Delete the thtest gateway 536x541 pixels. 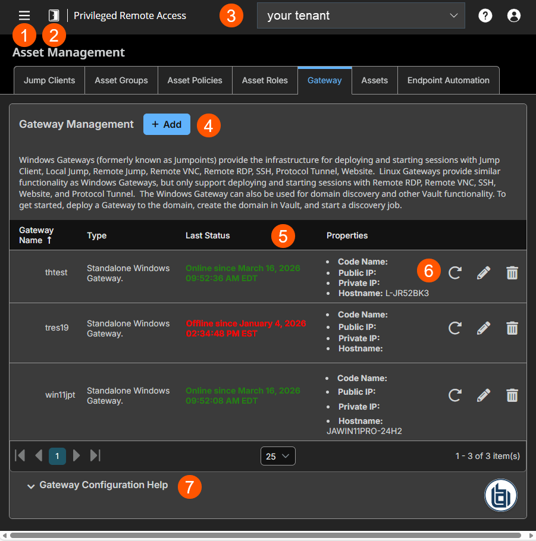pos(512,272)
